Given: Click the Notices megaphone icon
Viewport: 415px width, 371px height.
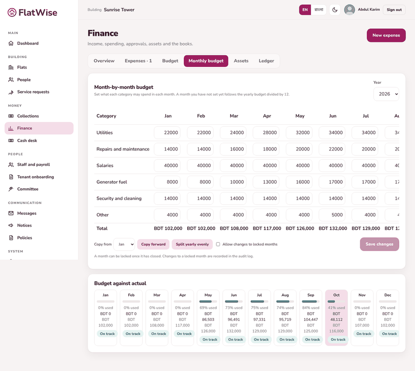Looking at the screenshot, I should [x=11, y=225].
